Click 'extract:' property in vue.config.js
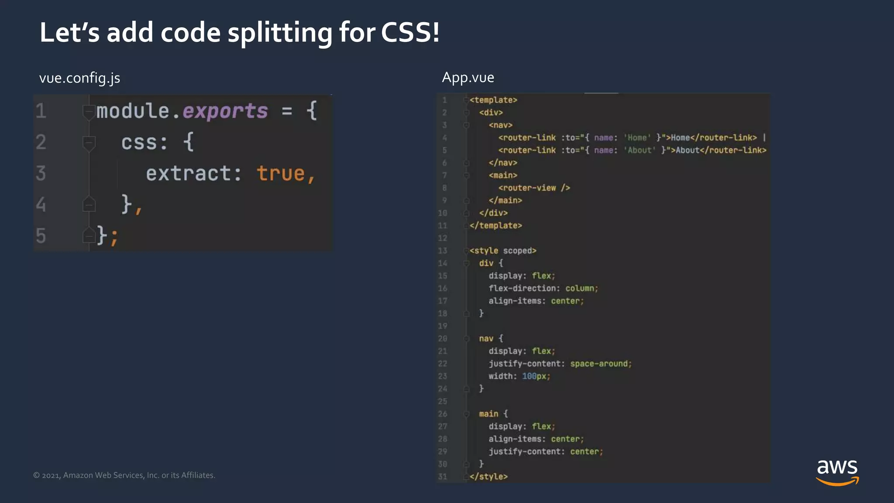Image resolution: width=894 pixels, height=503 pixels. [x=194, y=174]
